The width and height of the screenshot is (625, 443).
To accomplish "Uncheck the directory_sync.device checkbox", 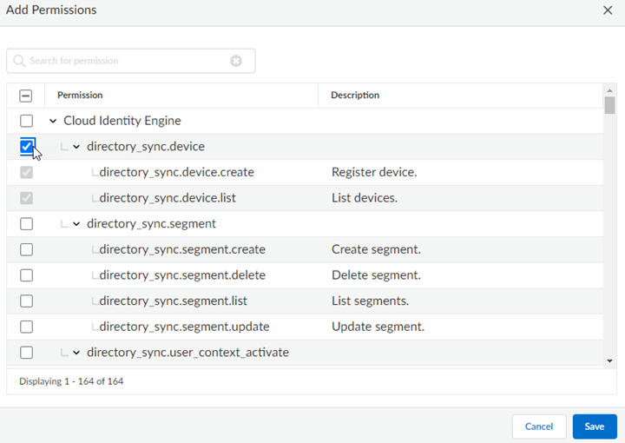I will coord(26,147).
